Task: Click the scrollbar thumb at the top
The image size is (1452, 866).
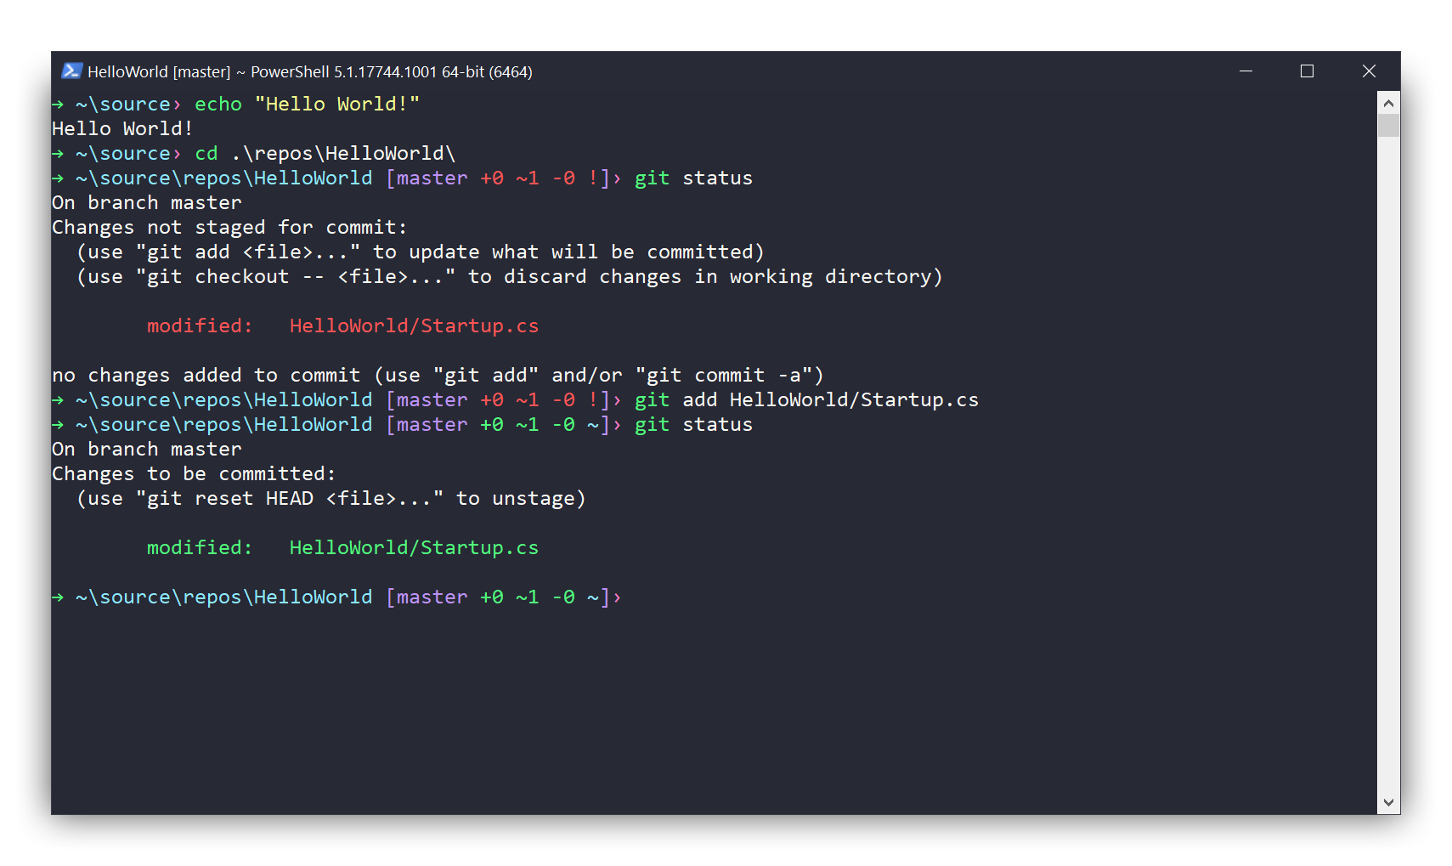Action: (x=1387, y=123)
